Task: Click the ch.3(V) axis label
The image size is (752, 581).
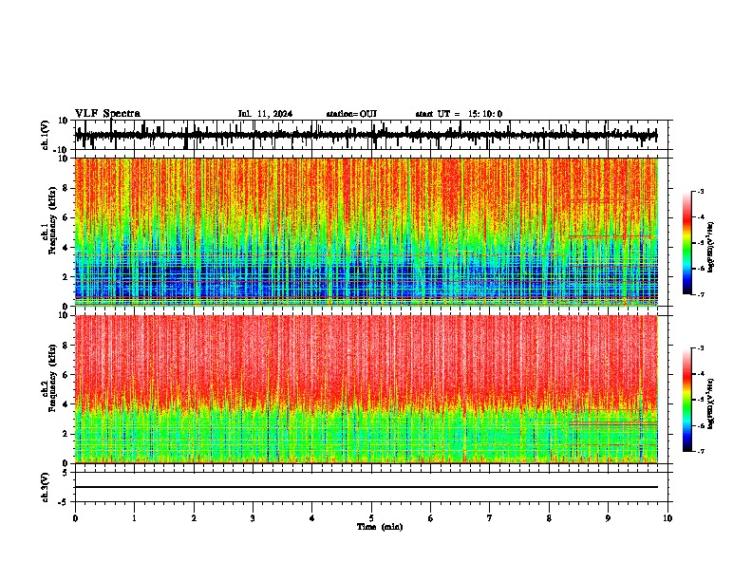Action: (x=46, y=488)
